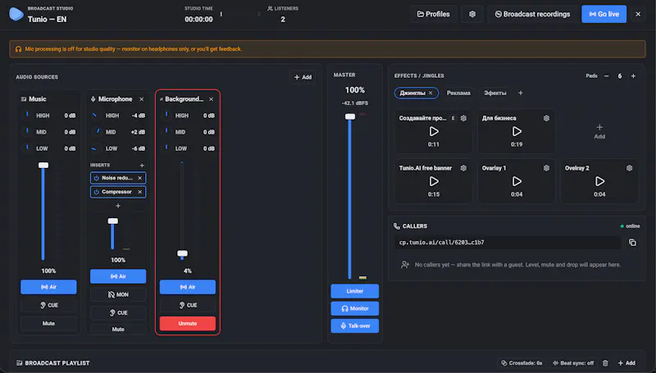Activate Talk-over on master
656x373 pixels.
tap(355, 325)
